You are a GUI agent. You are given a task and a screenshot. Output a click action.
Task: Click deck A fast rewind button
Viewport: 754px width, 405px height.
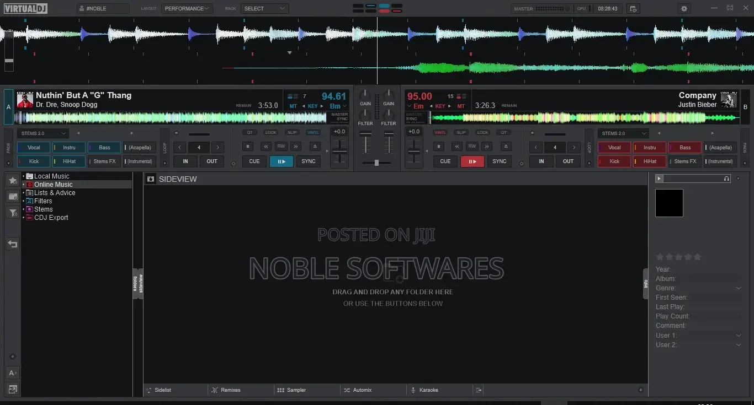266,147
